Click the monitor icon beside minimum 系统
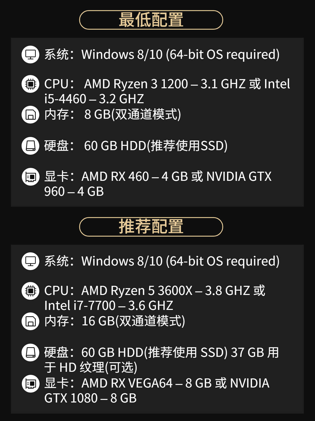Viewport: 315px width, 421px height. pyautogui.click(x=30, y=54)
